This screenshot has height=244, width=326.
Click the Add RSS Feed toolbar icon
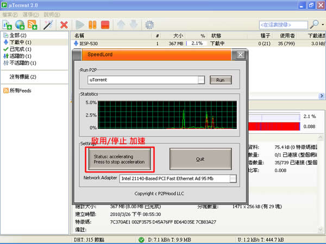click(33, 25)
